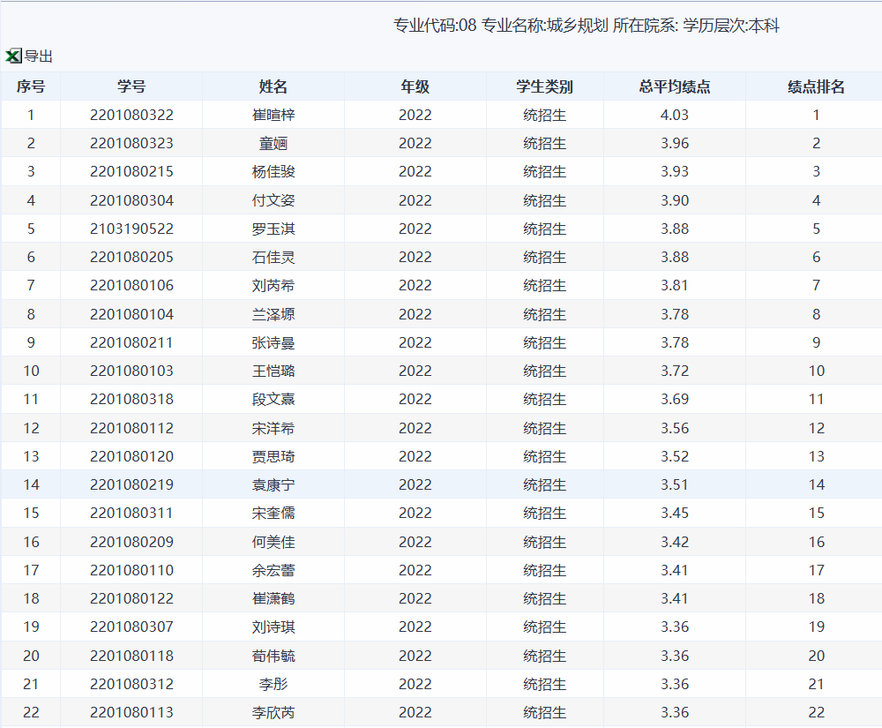Click GPA value 4.03
Viewport: 882px width, 728px height.
675,115
